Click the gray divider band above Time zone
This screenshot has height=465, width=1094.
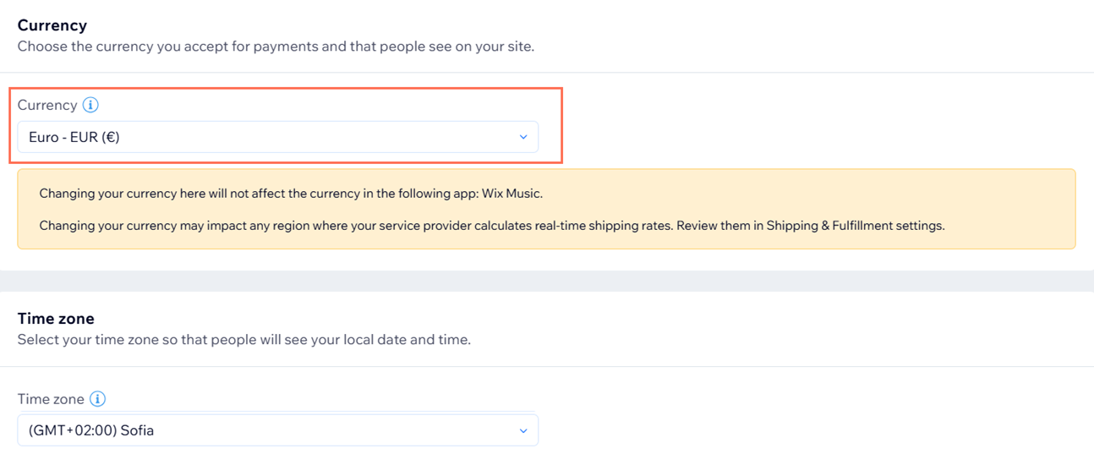click(546, 281)
